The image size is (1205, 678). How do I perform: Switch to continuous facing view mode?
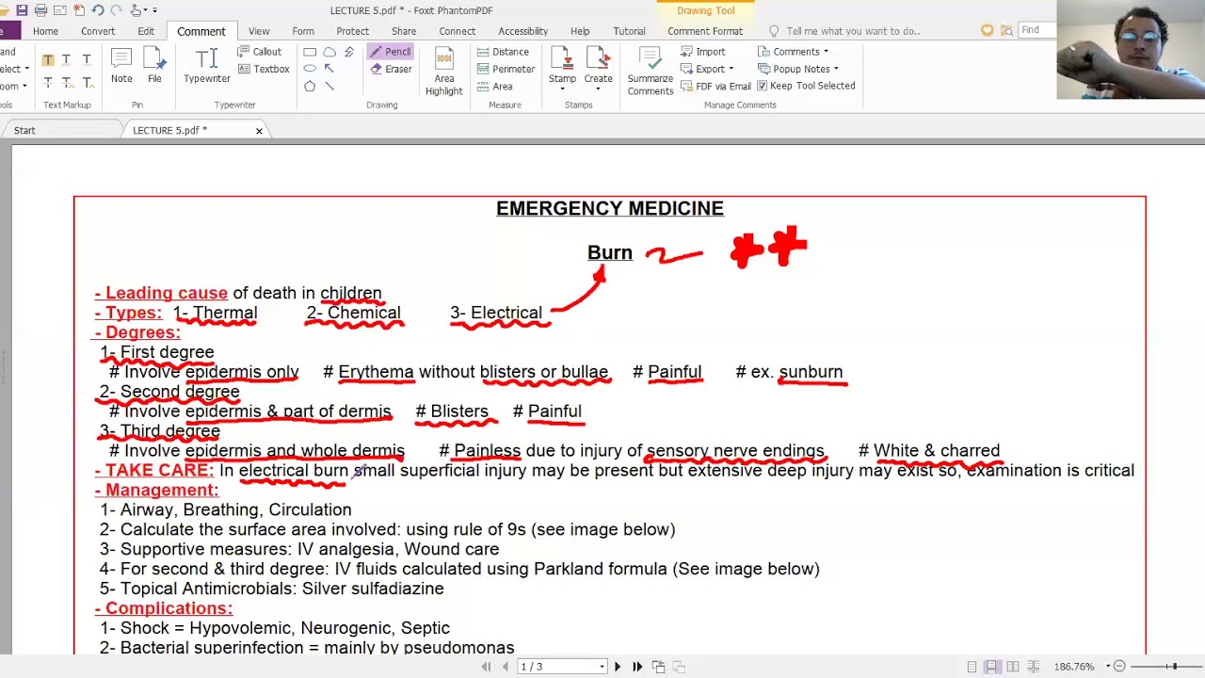[1034, 667]
